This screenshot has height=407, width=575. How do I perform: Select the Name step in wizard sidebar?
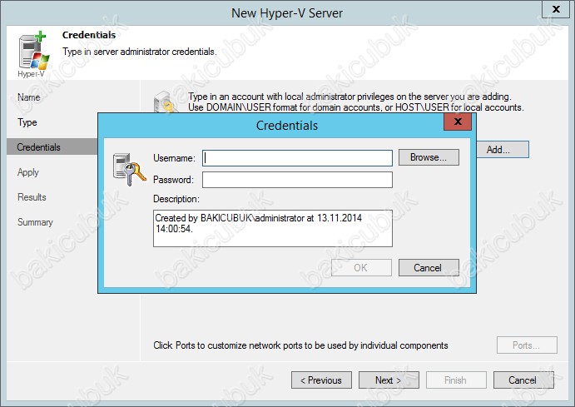28,97
